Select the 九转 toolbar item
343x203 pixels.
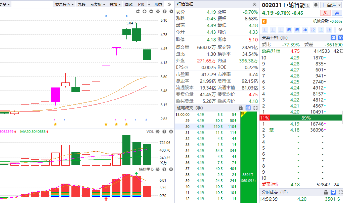81,4
